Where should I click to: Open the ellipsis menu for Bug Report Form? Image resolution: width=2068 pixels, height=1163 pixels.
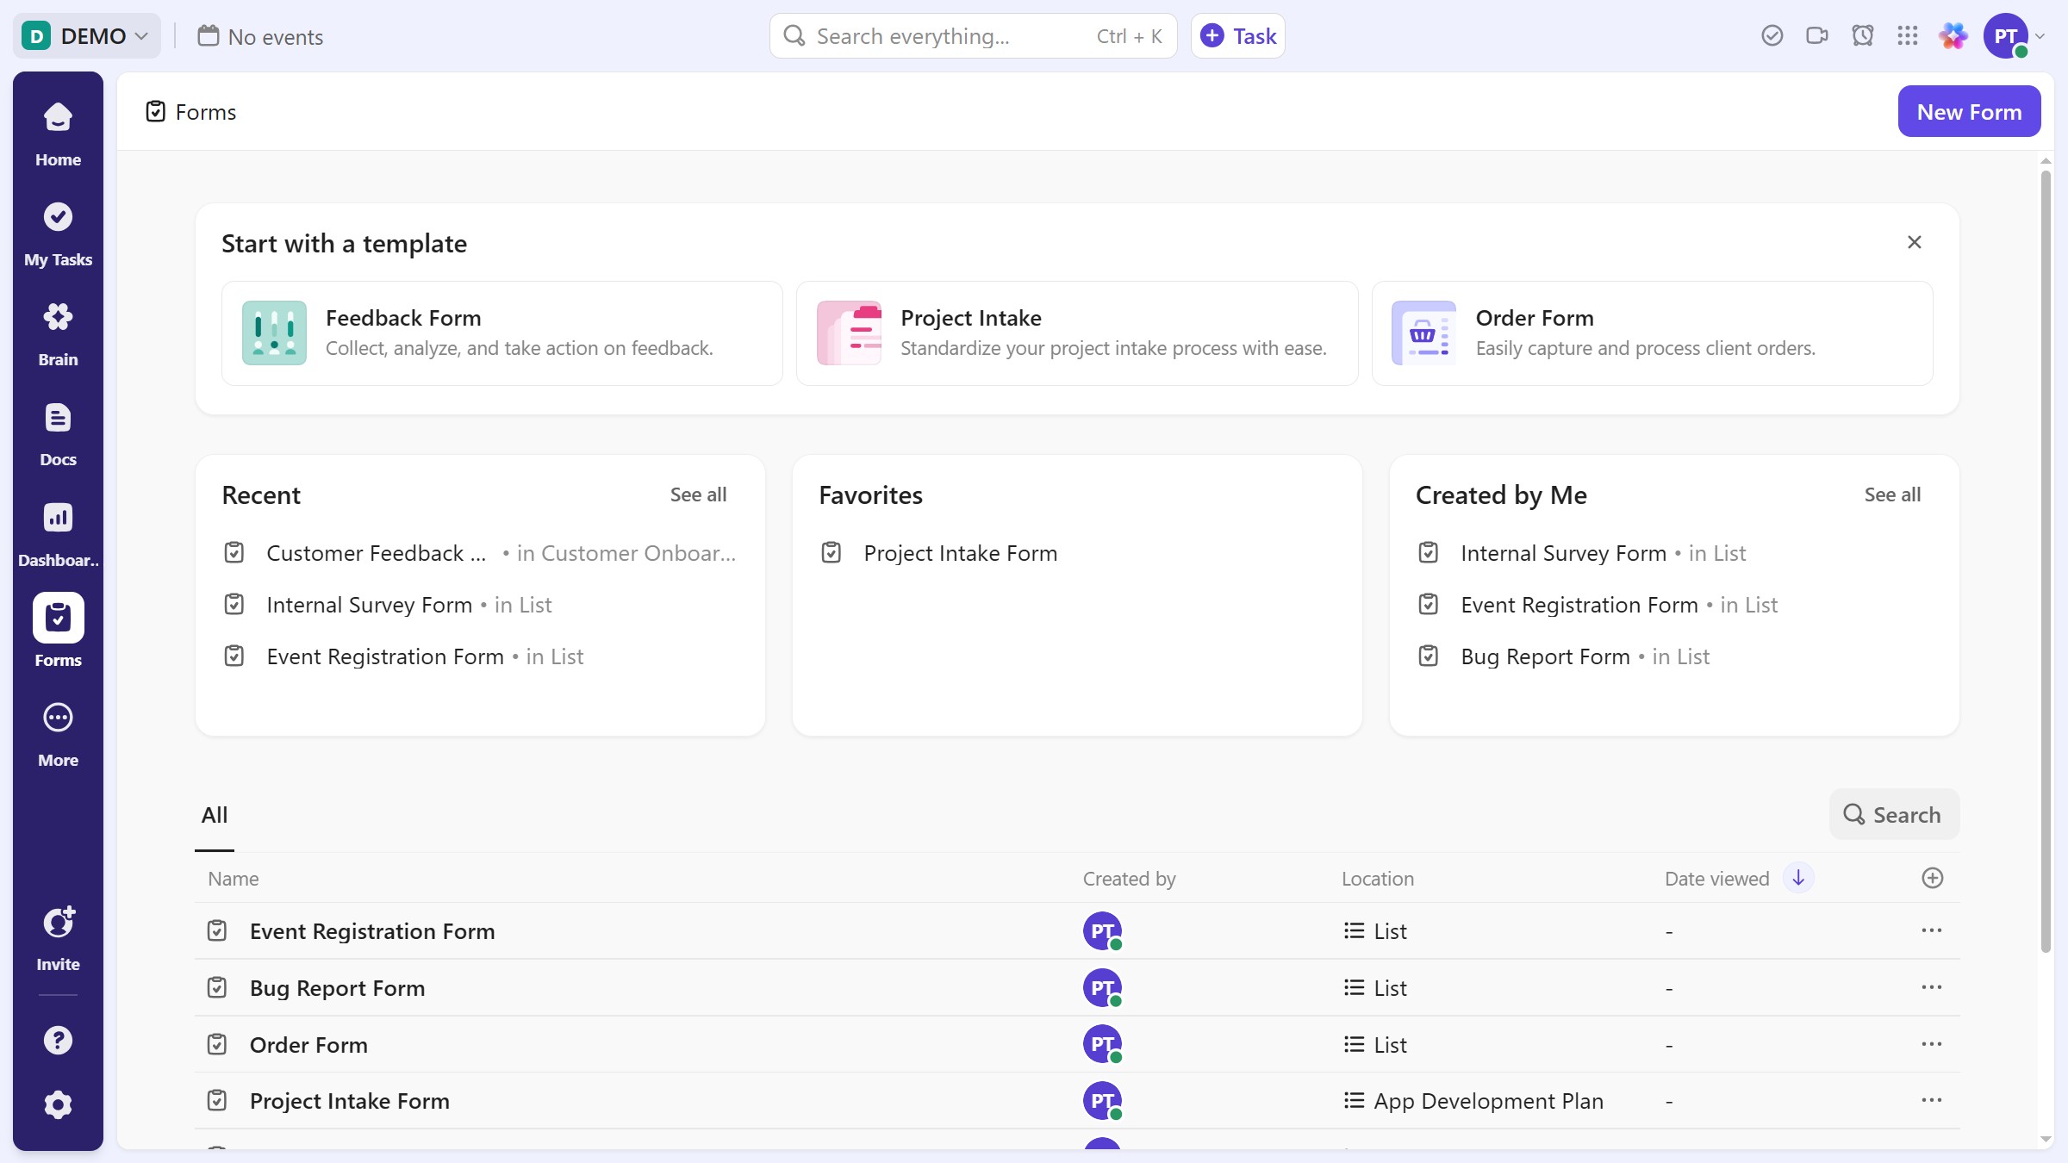1931,988
